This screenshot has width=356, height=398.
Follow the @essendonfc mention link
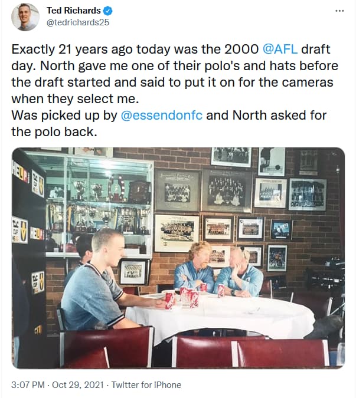pos(162,115)
